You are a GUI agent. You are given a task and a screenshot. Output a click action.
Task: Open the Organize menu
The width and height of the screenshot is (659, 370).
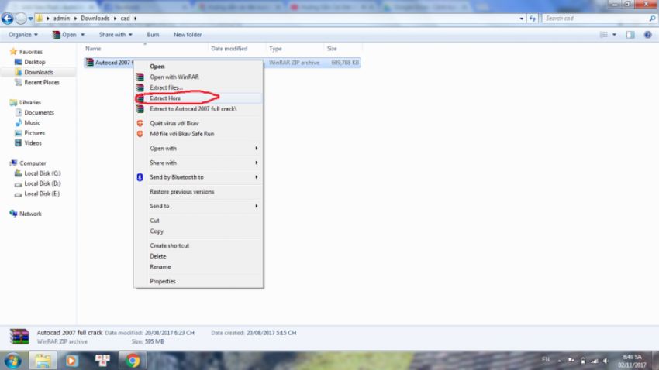point(22,35)
